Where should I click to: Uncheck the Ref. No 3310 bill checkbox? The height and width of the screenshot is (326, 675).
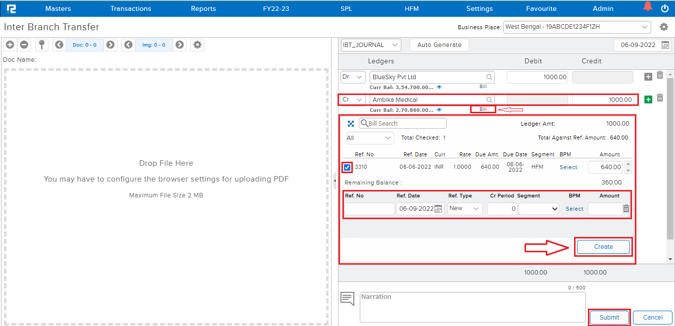coord(347,167)
